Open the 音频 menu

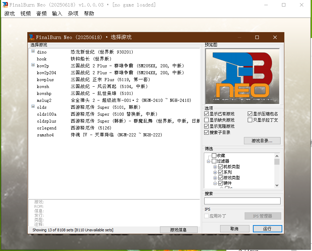point(41,13)
